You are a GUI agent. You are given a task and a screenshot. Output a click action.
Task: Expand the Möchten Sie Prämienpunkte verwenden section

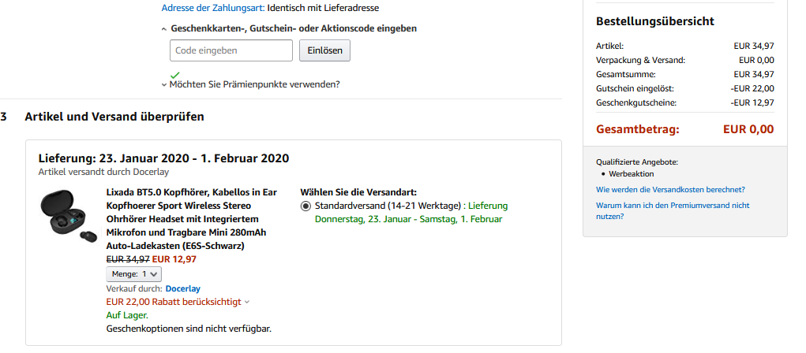(254, 84)
